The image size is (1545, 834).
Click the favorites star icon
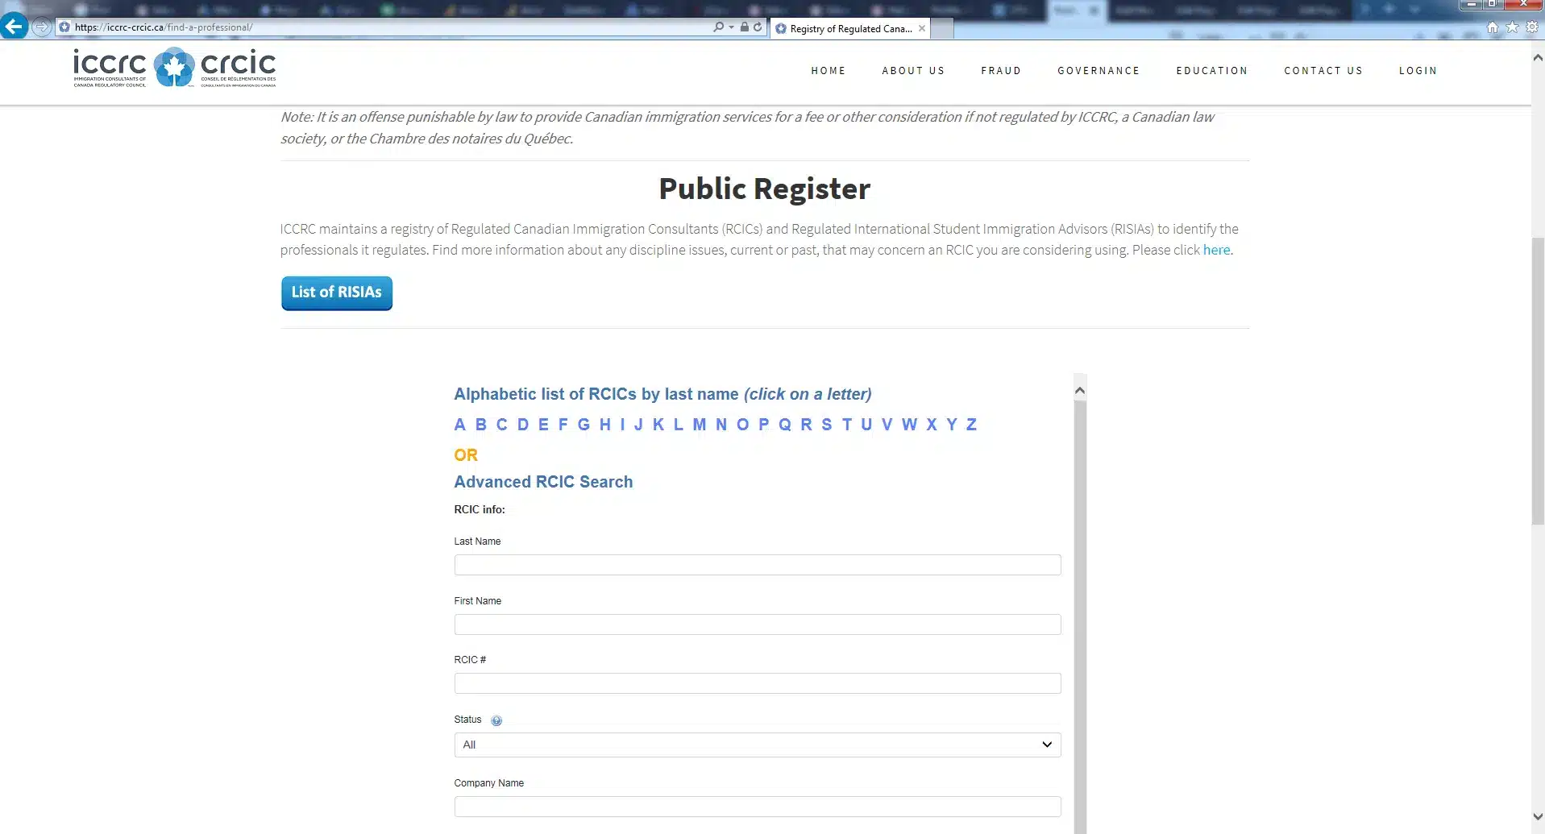(x=1512, y=27)
